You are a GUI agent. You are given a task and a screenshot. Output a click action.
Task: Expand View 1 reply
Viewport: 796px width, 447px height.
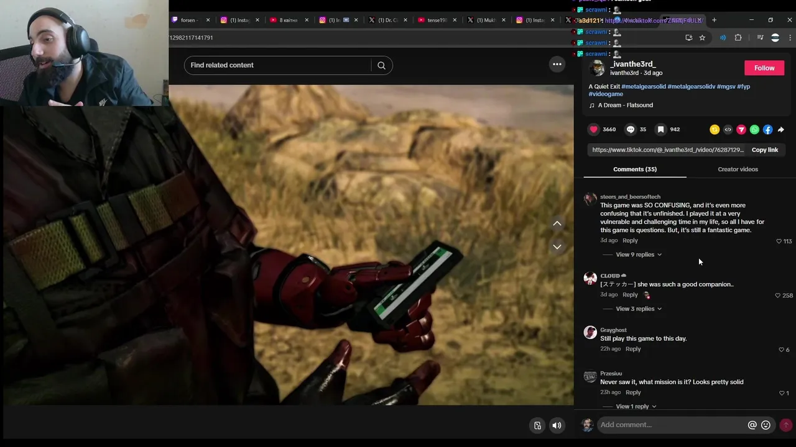(x=636, y=406)
